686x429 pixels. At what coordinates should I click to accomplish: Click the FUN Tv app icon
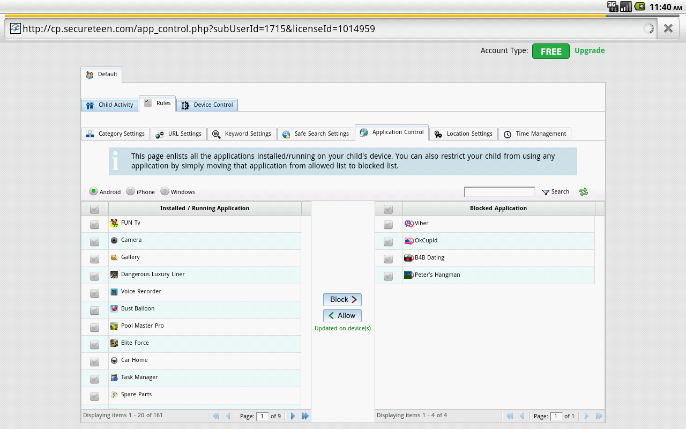click(114, 223)
